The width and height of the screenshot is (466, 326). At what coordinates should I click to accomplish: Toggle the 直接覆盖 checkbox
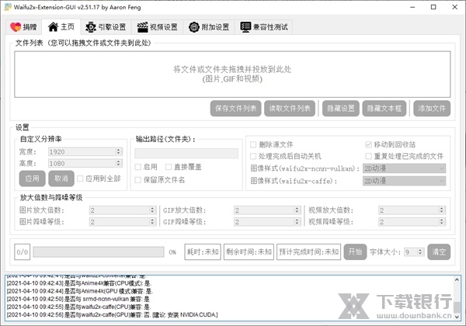pos(183,167)
